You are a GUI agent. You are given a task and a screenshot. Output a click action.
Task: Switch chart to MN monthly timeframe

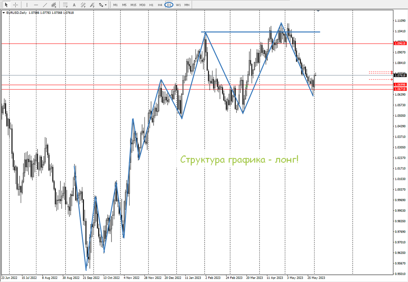tap(187, 5)
